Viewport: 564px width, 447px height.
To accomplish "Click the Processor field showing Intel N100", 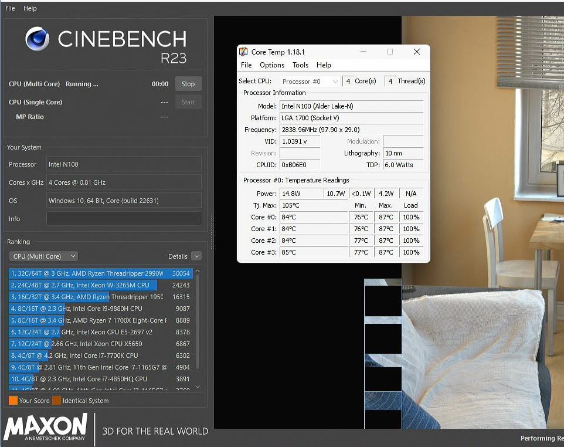I will click(124, 164).
